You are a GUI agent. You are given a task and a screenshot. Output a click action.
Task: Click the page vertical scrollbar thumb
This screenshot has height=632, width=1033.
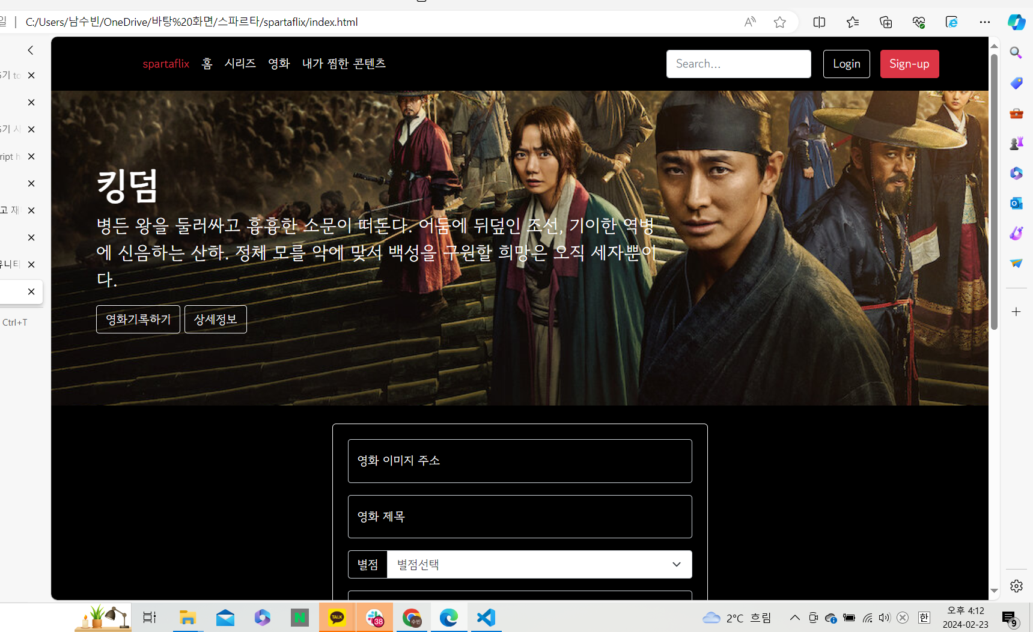pyautogui.click(x=994, y=192)
